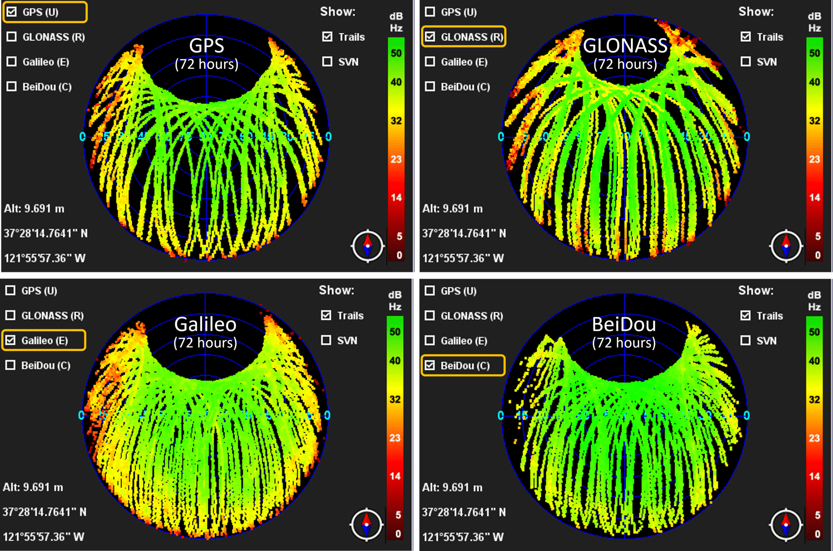Enable SVN in the GLONASS panel
Screen dimensions: 833x551
click(x=745, y=61)
